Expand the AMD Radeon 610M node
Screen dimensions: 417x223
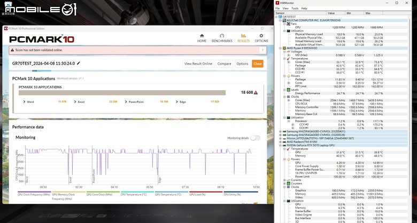pyautogui.click(x=280, y=142)
